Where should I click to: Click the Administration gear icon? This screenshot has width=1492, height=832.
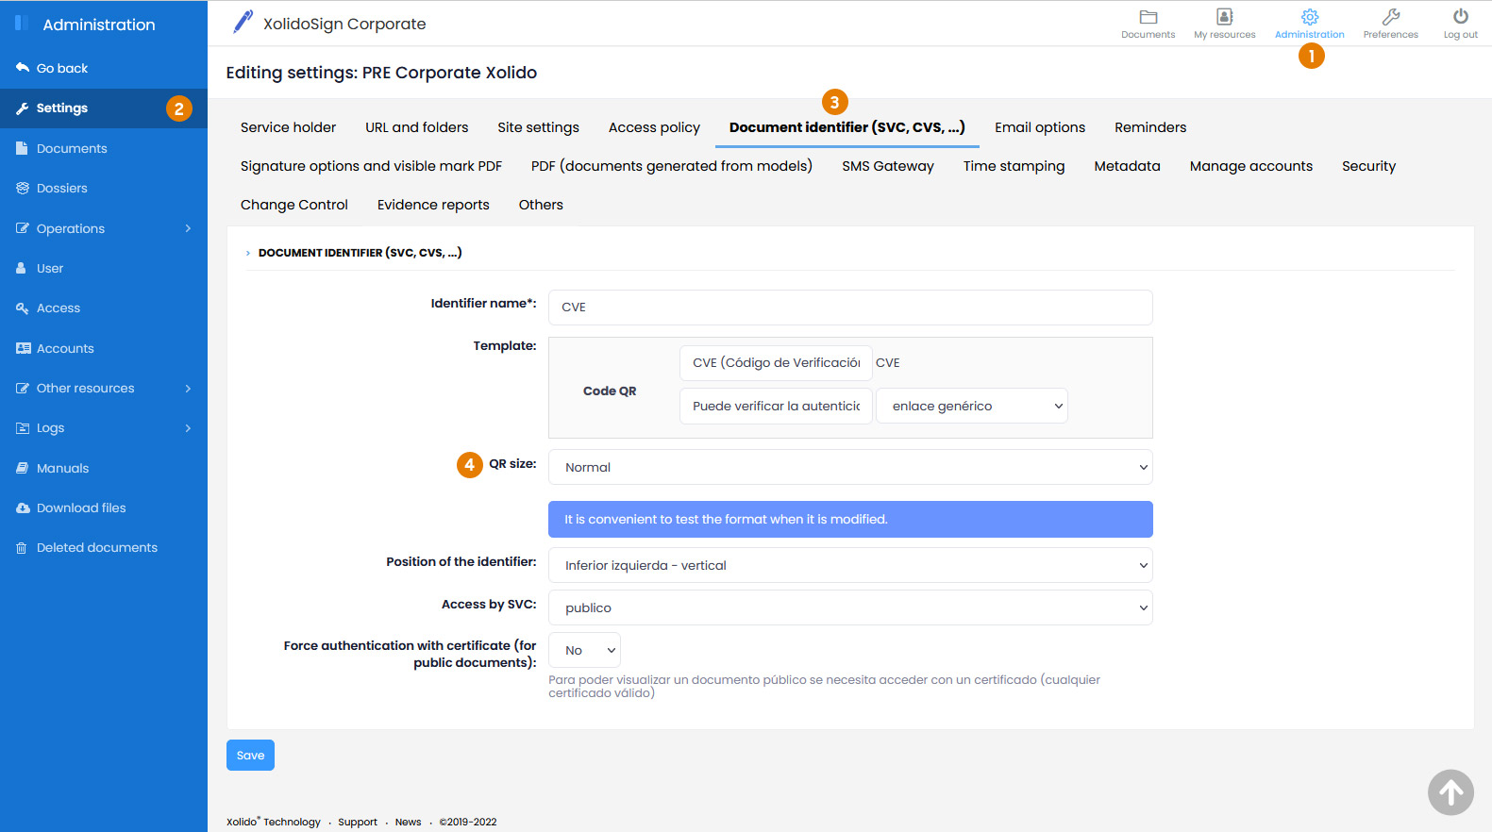pos(1309,17)
